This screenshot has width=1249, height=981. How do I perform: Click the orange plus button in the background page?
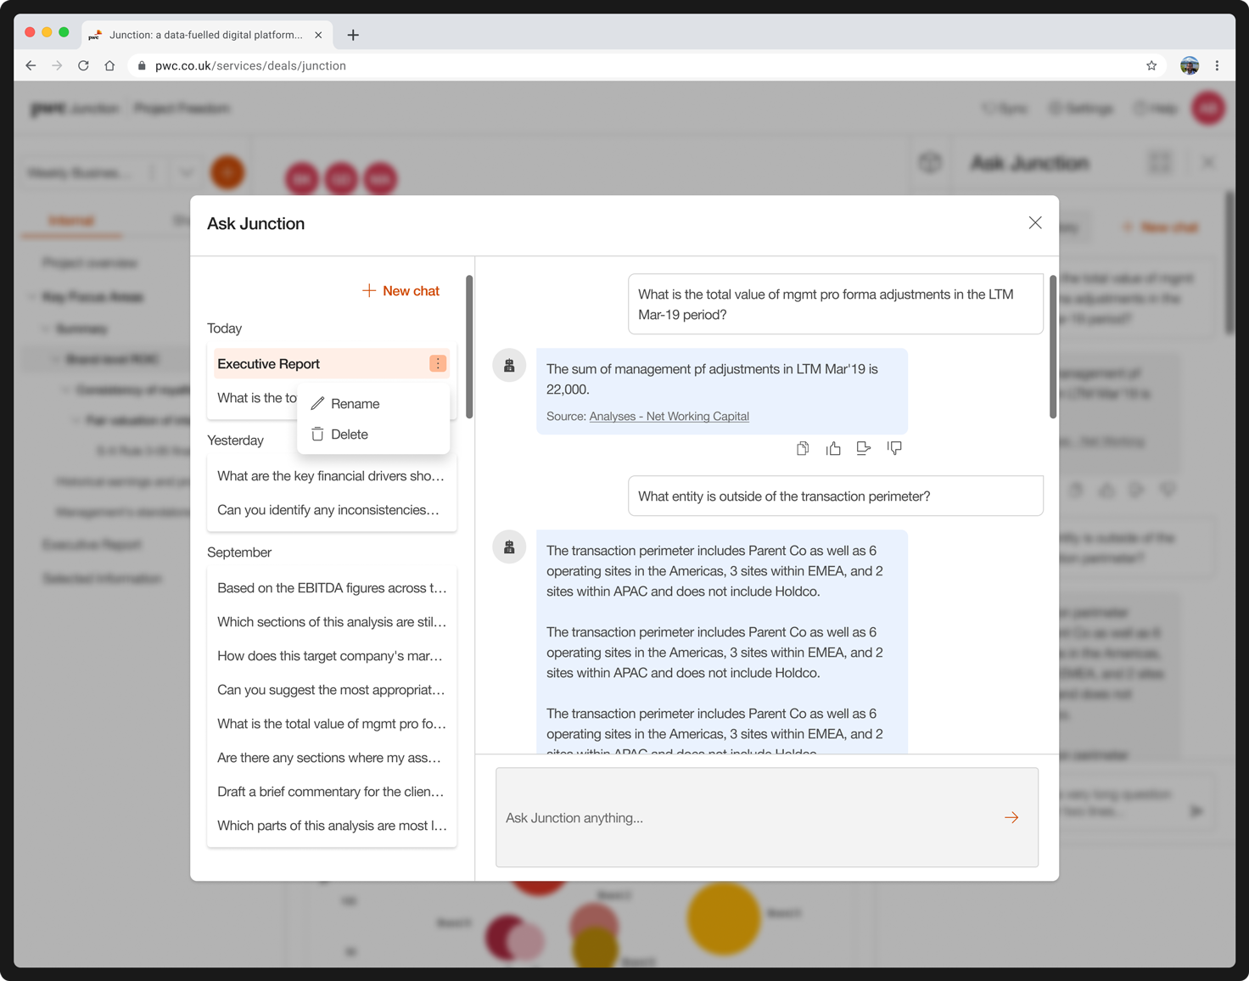click(227, 172)
